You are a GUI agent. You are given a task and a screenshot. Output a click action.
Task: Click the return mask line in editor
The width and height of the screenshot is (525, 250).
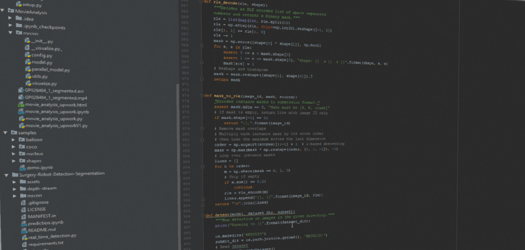click(x=227, y=80)
